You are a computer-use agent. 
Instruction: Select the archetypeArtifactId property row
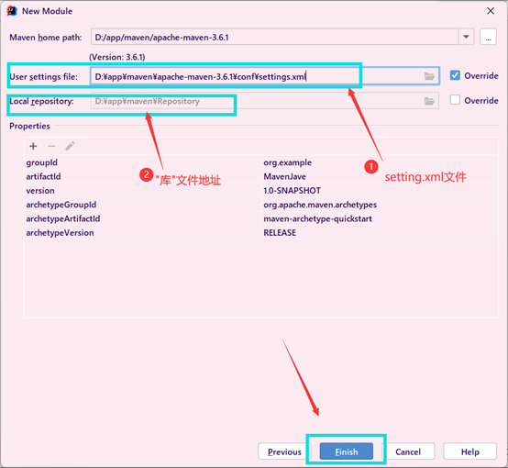click(260, 218)
